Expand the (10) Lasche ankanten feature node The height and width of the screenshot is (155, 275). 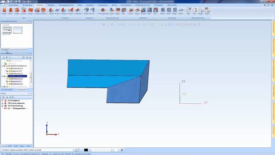click(3, 103)
